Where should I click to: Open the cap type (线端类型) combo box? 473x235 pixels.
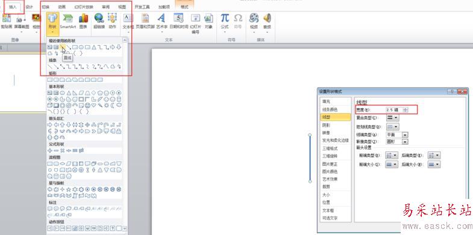(x=397, y=135)
